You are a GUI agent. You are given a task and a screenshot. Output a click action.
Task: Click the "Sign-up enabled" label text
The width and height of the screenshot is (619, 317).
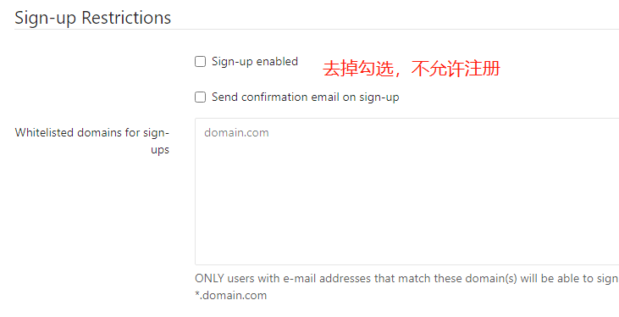click(255, 62)
